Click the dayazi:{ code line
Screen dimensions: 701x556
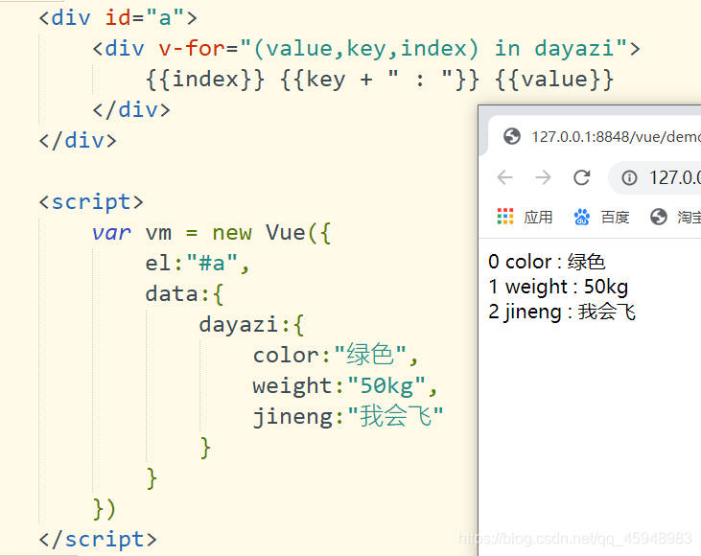click(251, 325)
